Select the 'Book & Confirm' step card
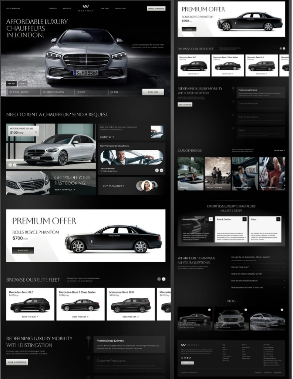This screenshot has width=293, height=379. pos(231,229)
